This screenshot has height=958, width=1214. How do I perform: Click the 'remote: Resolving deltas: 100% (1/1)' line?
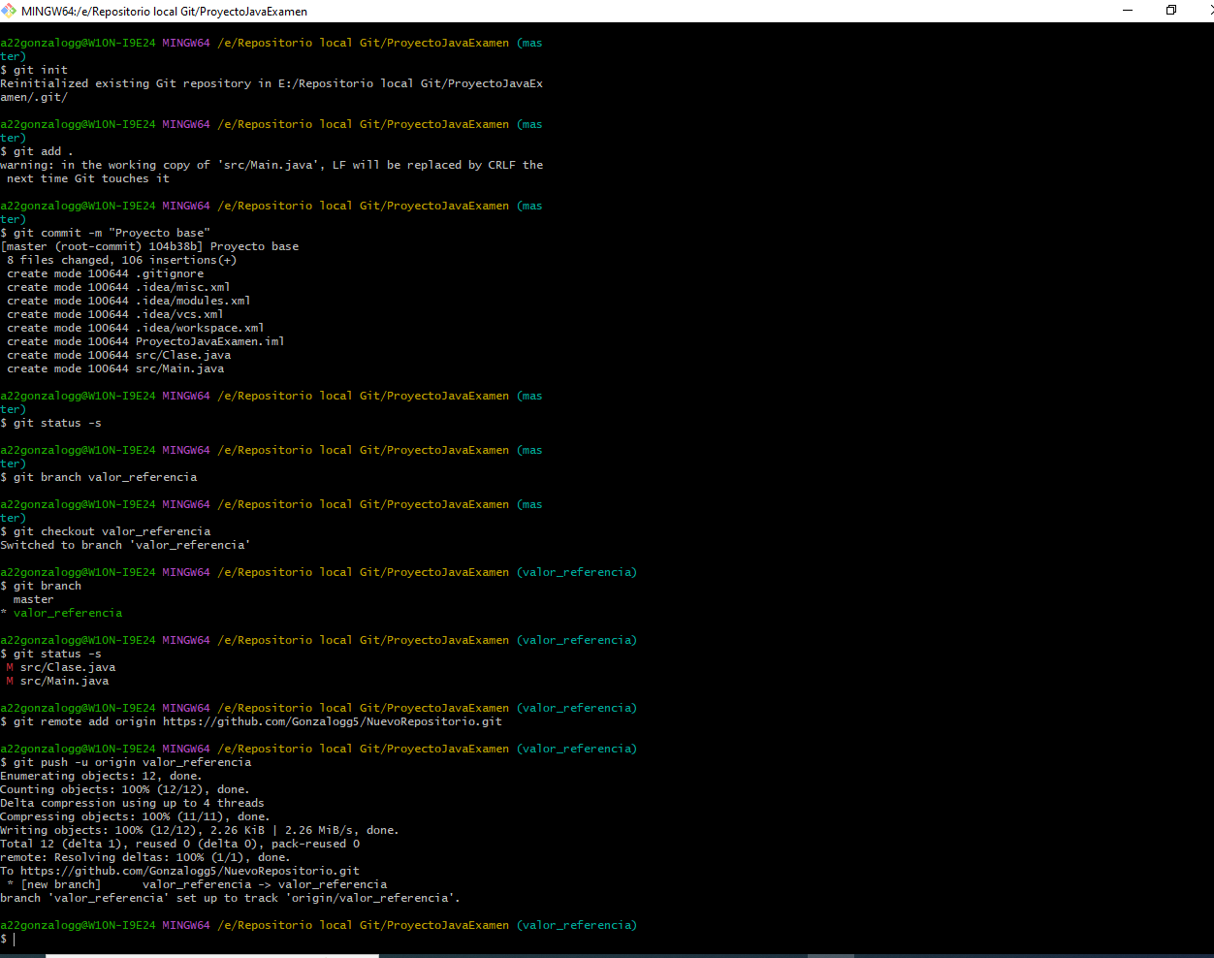145,857
